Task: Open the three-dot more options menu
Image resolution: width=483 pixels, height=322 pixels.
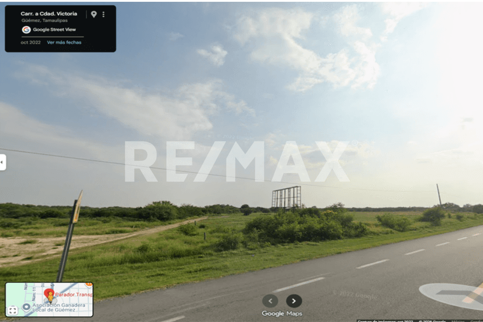Action: pos(103,14)
